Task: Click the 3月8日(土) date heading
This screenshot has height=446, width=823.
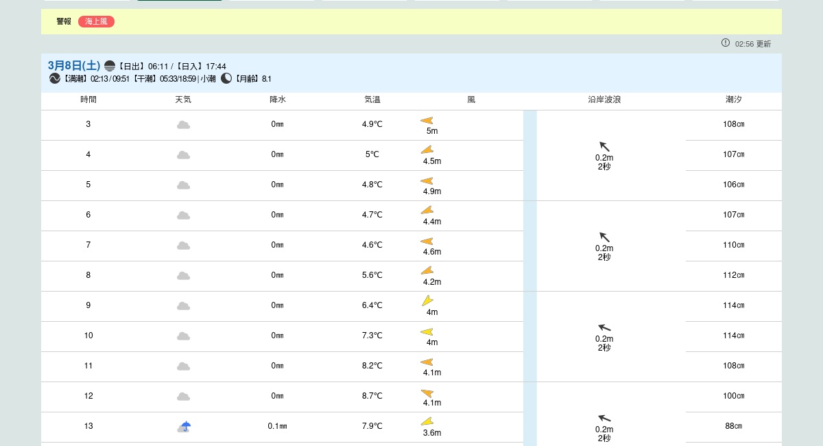Action: (74, 65)
